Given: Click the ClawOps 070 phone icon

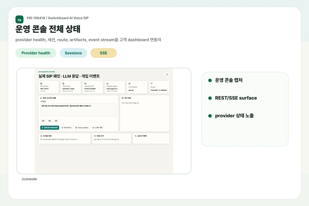Looking at the screenshot, I should point(85,84).
